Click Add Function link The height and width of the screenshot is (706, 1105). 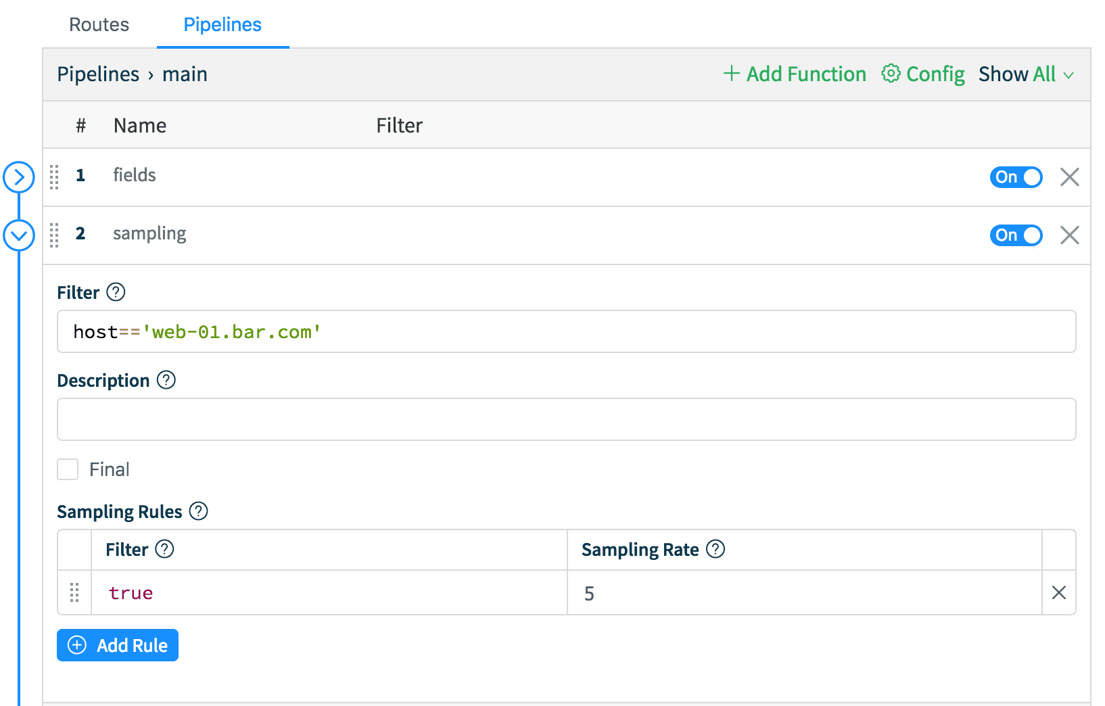(x=795, y=74)
